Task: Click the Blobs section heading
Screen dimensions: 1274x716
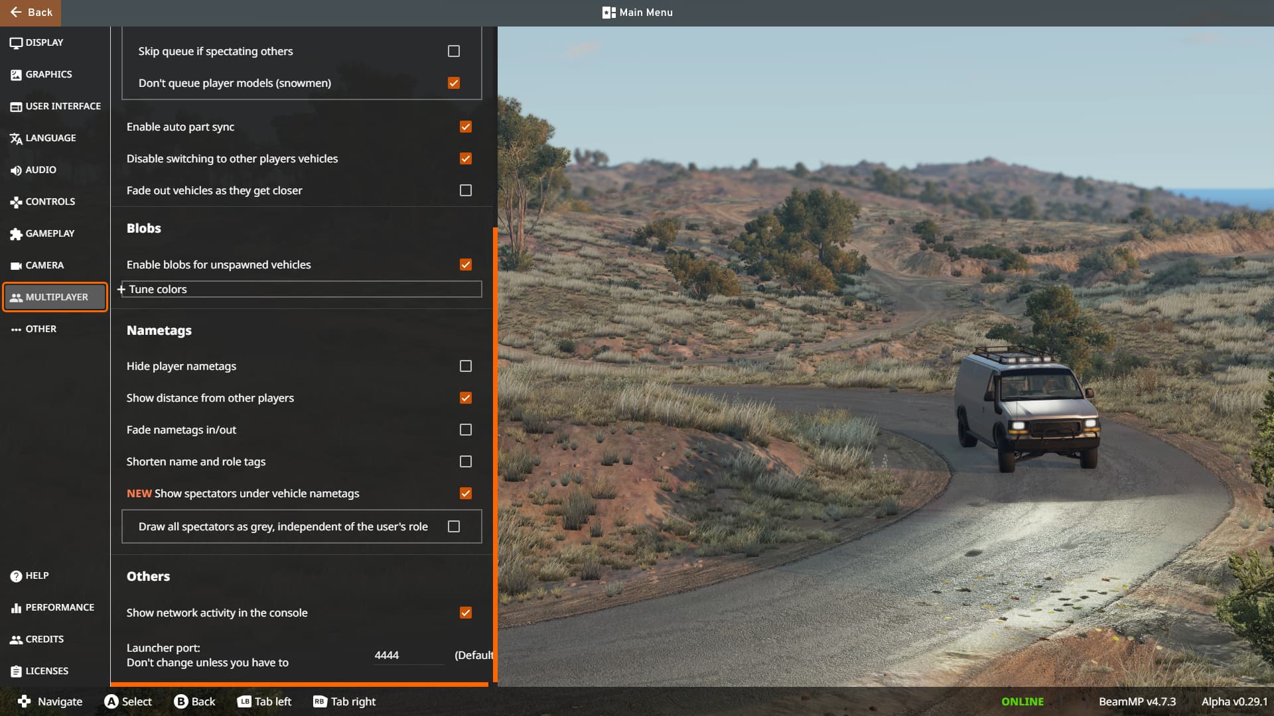Action: coord(144,228)
